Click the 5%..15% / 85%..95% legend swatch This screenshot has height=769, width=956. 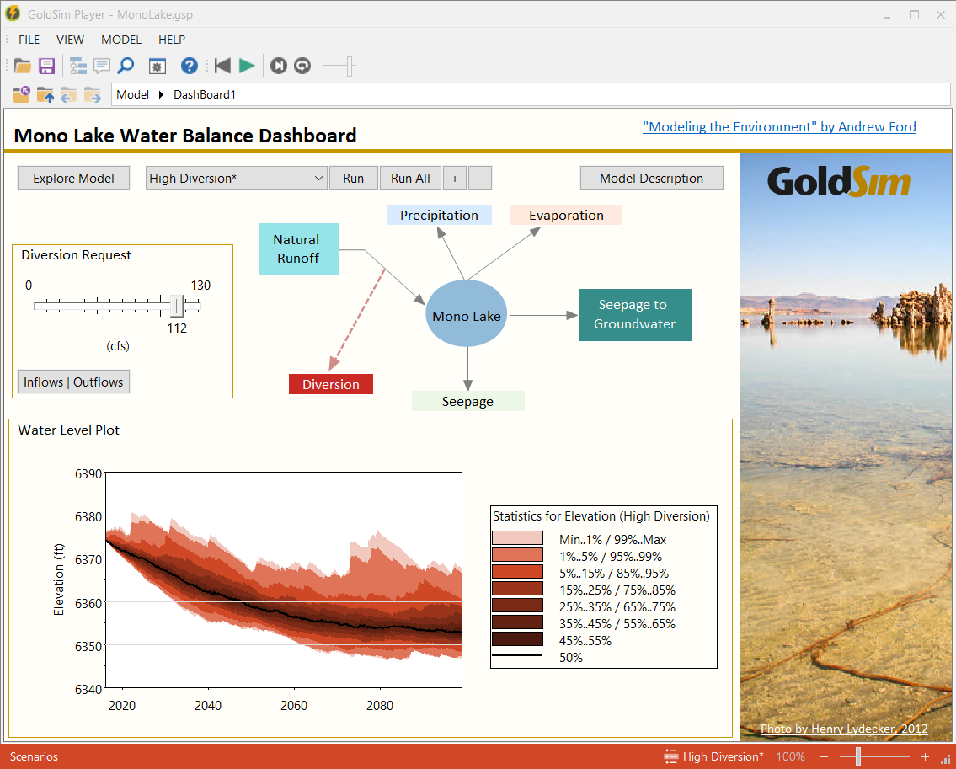tap(518, 572)
